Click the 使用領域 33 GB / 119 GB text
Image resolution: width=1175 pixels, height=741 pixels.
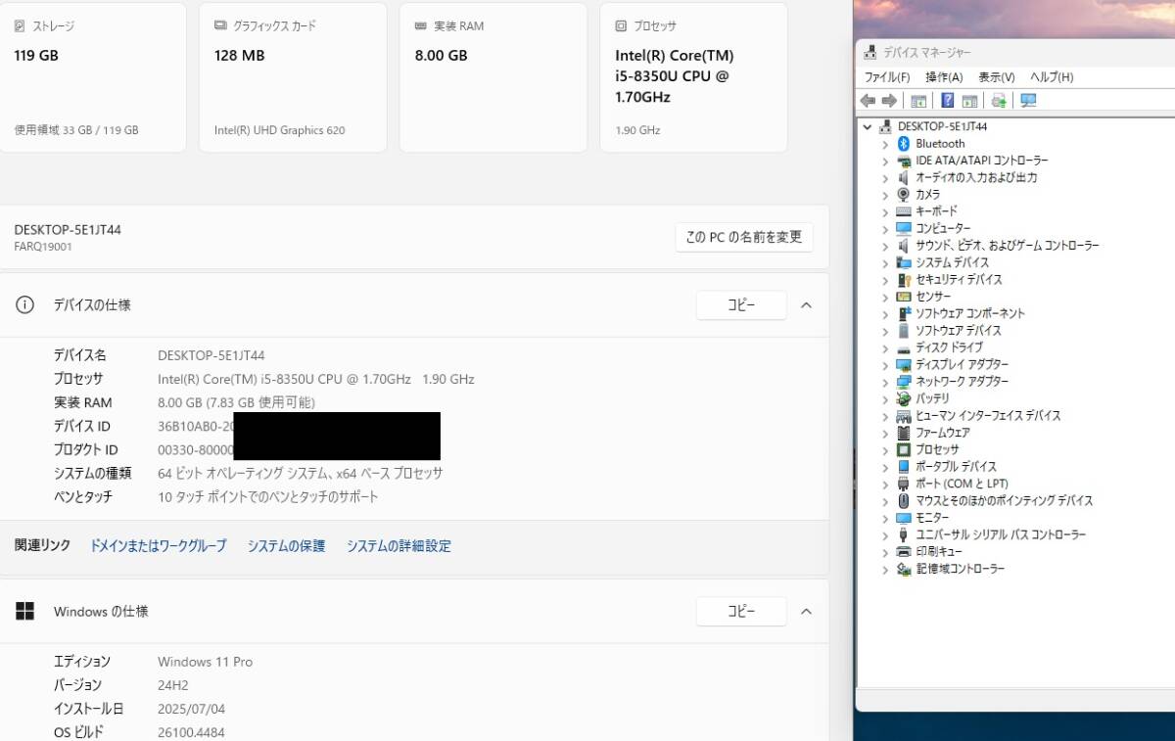click(76, 130)
